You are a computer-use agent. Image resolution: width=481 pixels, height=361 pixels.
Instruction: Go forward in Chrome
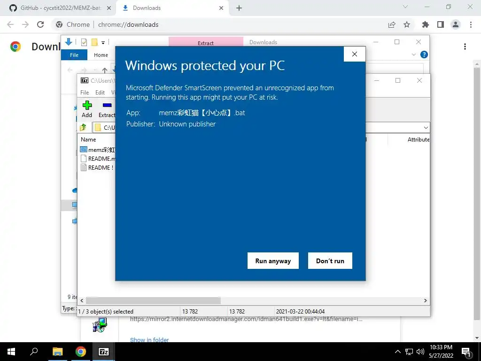tap(25, 24)
